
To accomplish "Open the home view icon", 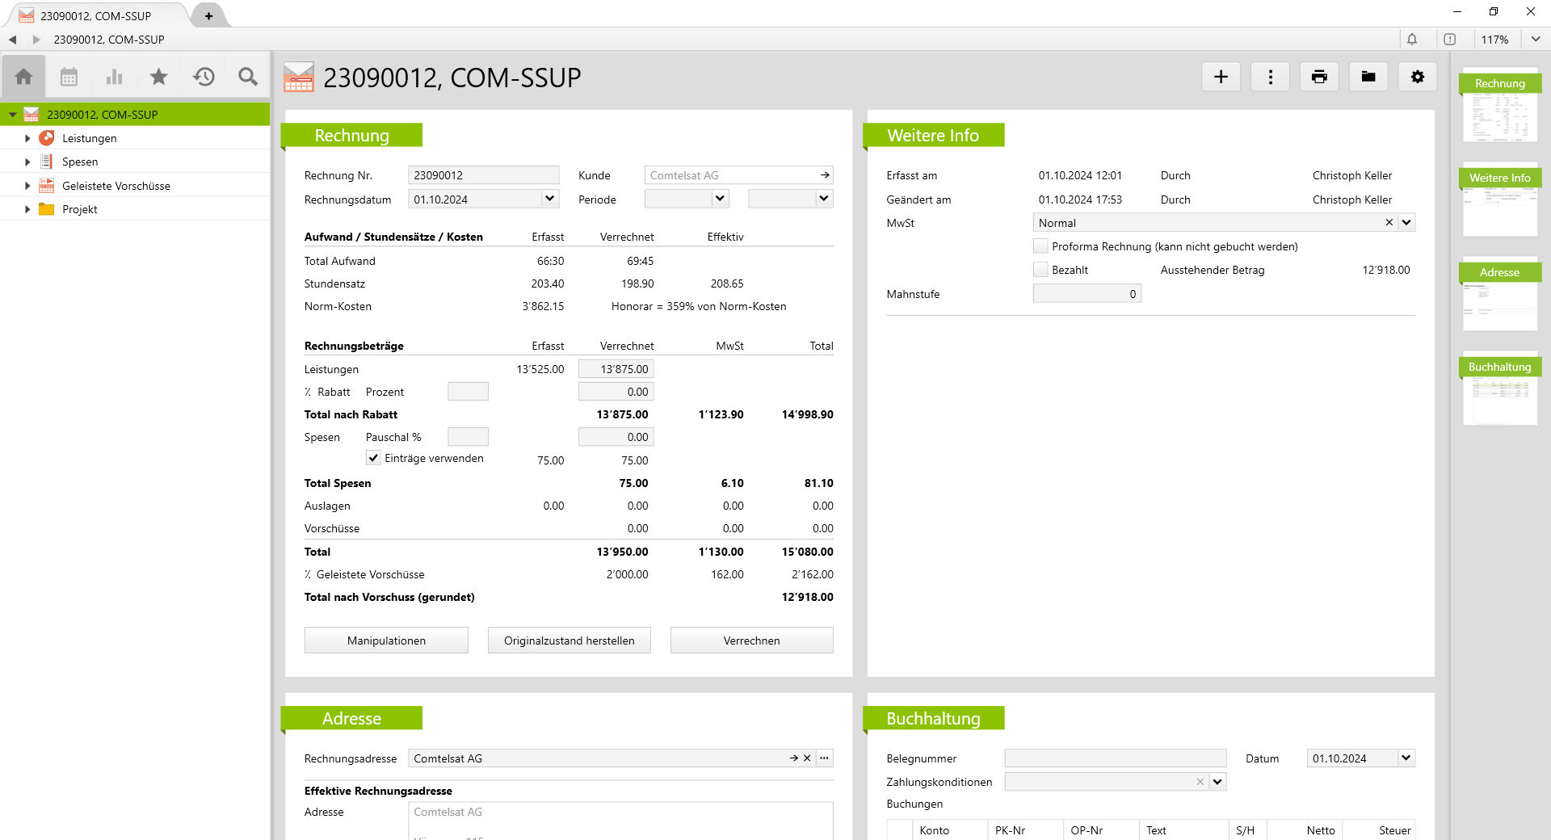I will click(23, 77).
